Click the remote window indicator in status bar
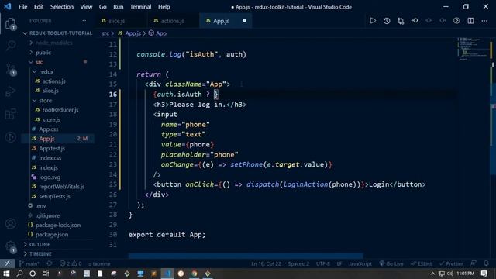 tap(7, 263)
